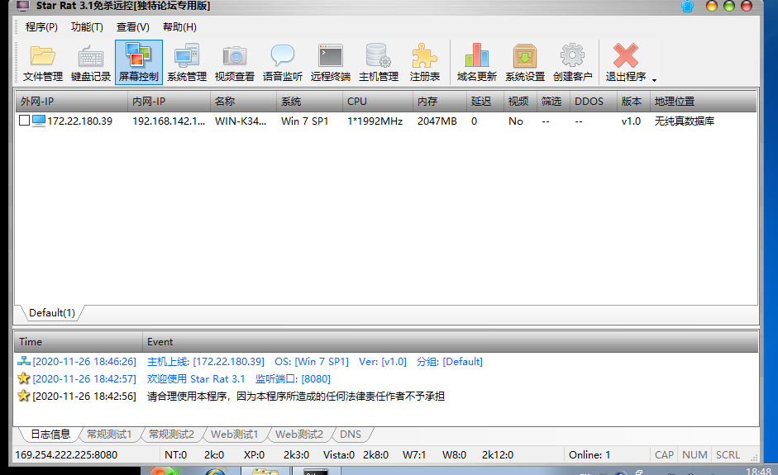Click the Star Rat title bar app icon
778x475 pixels.
pyautogui.click(x=23, y=6)
